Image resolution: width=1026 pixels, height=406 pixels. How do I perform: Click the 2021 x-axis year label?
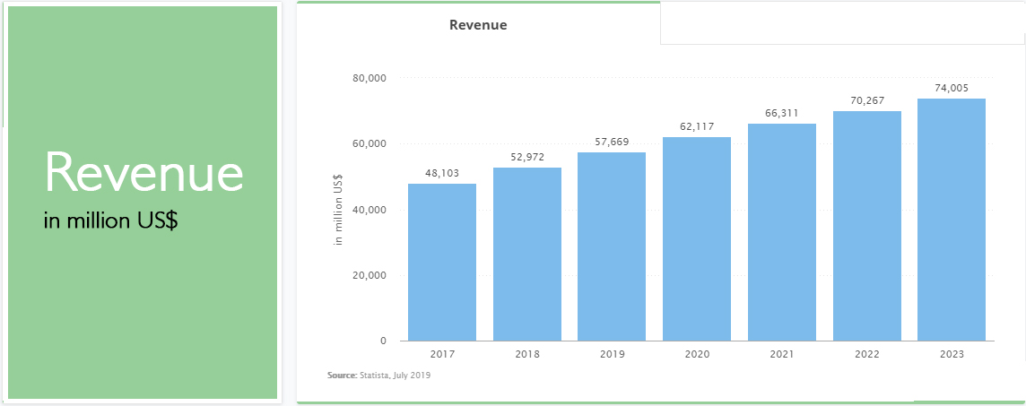click(x=782, y=354)
